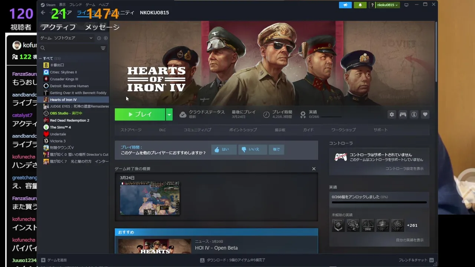475x267 pixels.
Task: Click the 後で button
Action: click(276, 149)
